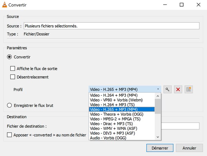Image resolution: width=207 pixels, height=156 pixels.
Task: Delete selected profile with red X icon
Action: click(x=178, y=89)
